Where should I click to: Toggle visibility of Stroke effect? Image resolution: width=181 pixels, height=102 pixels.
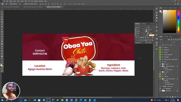[x=165, y=82]
